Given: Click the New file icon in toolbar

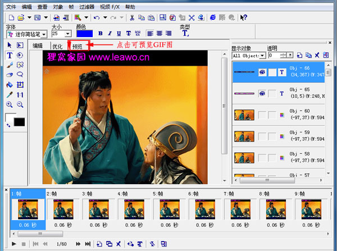Looking at the screenshot, I should pos(11,17).
